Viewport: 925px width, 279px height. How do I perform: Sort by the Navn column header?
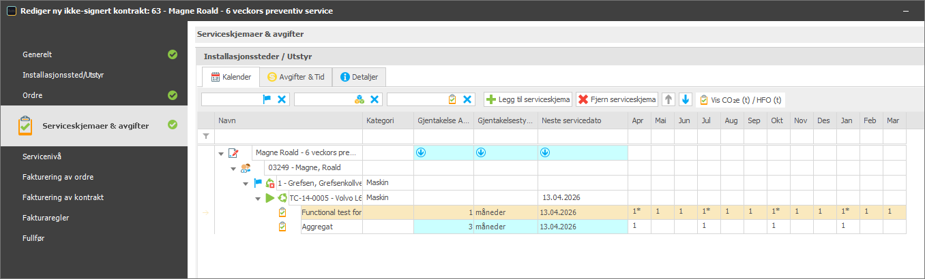[288, 120]
